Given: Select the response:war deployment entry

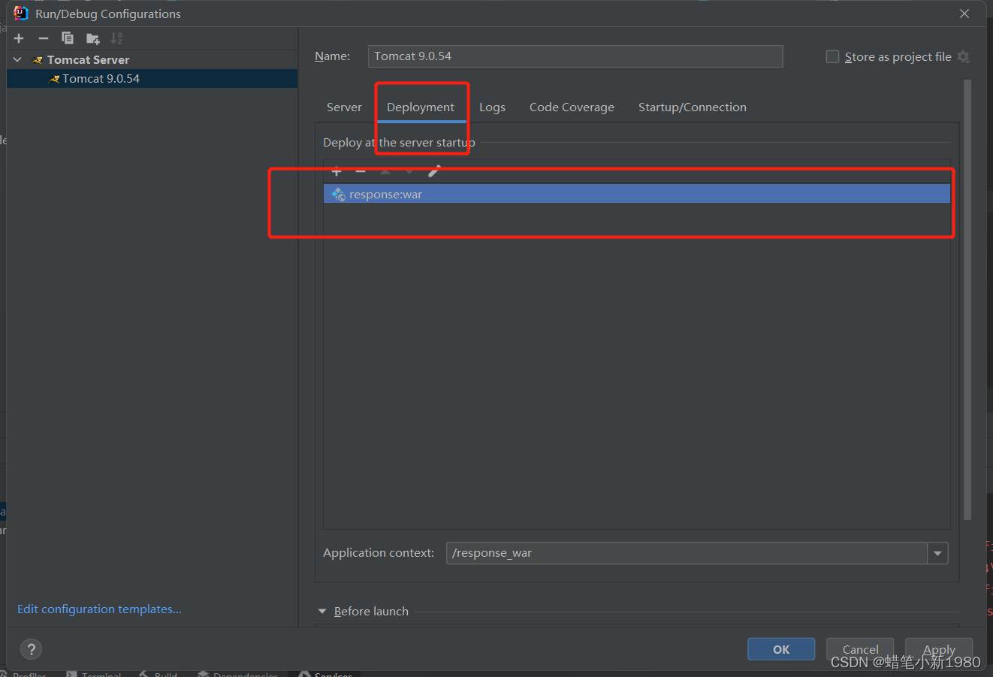Looking at the screenshot, I should 637,195.
